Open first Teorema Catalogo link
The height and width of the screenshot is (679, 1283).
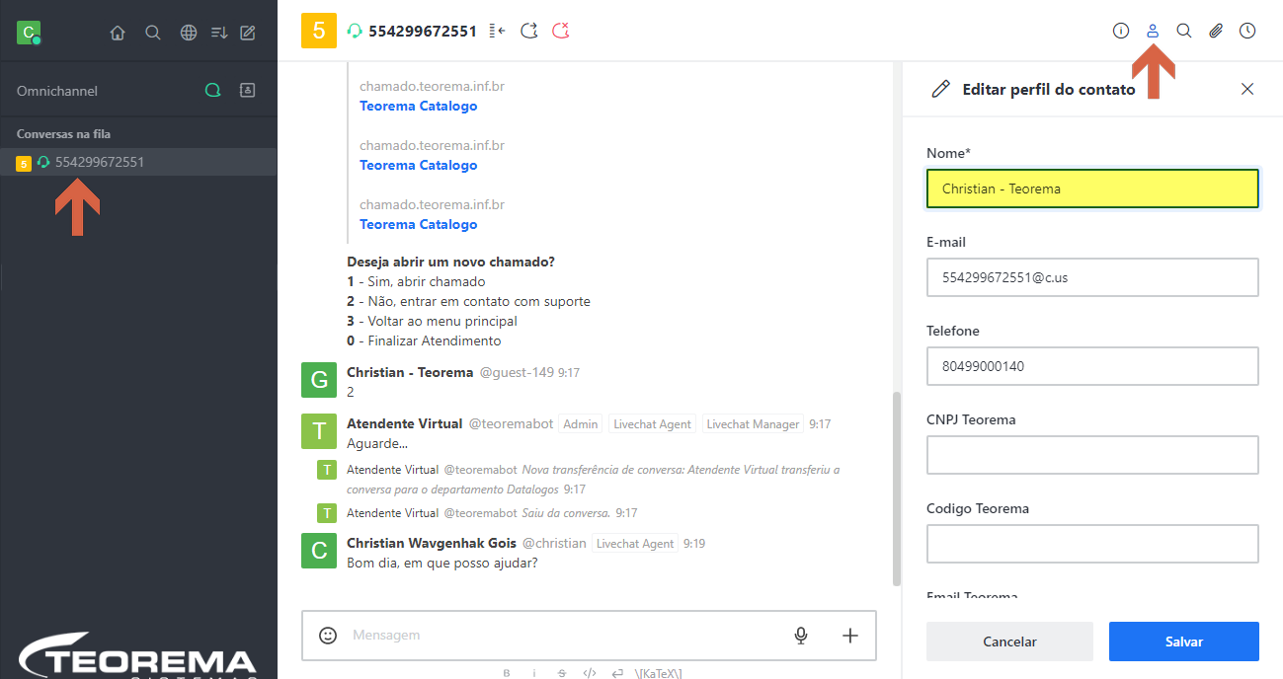[x=418, y=106]
